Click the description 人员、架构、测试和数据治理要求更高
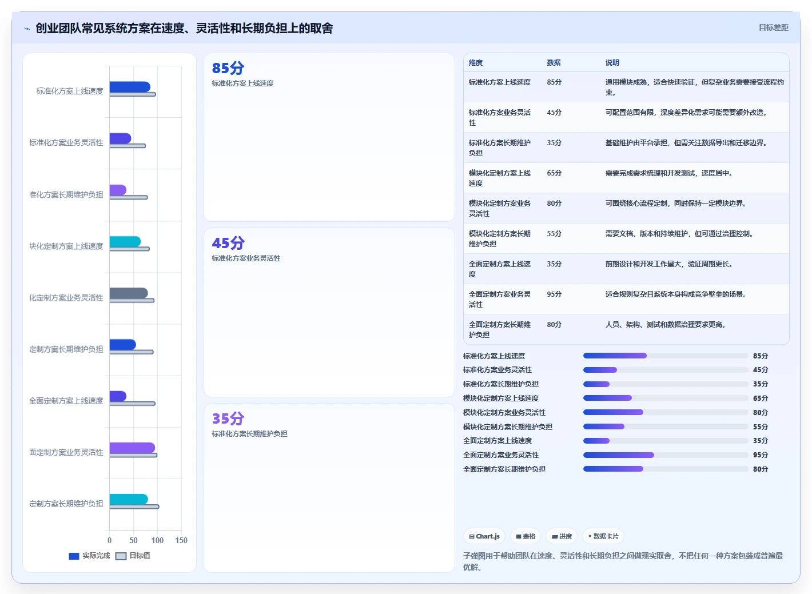The image size is (812, 594). 666,325
